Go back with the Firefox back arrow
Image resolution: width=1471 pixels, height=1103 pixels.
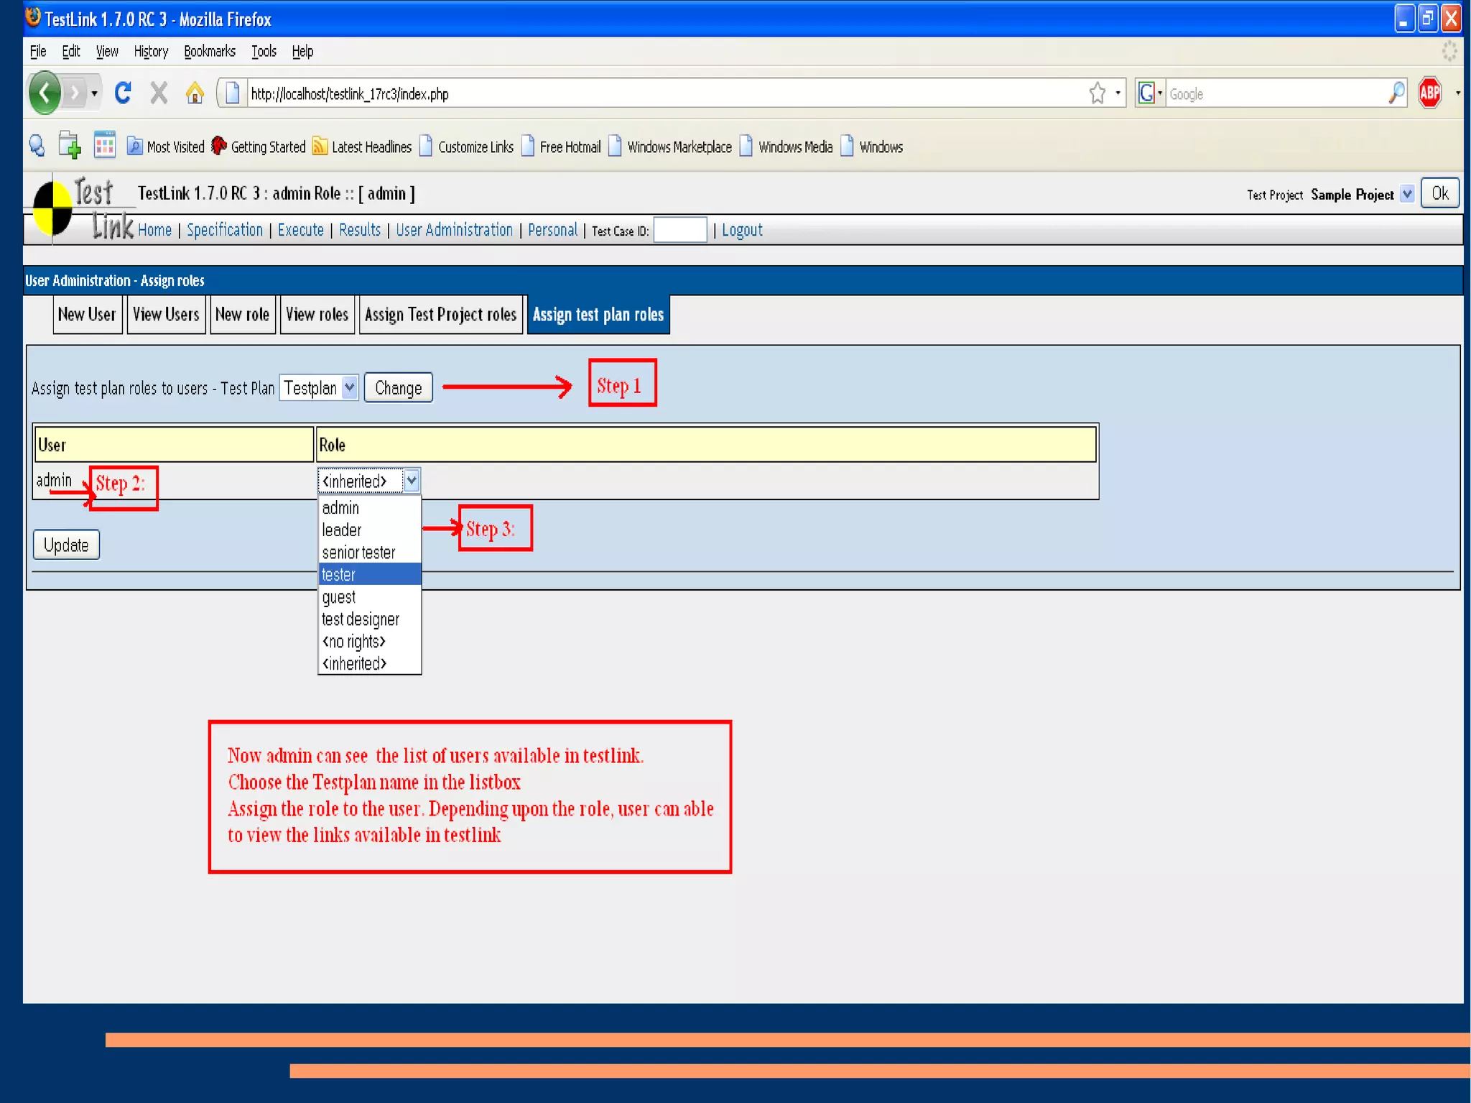pos(45,93)
